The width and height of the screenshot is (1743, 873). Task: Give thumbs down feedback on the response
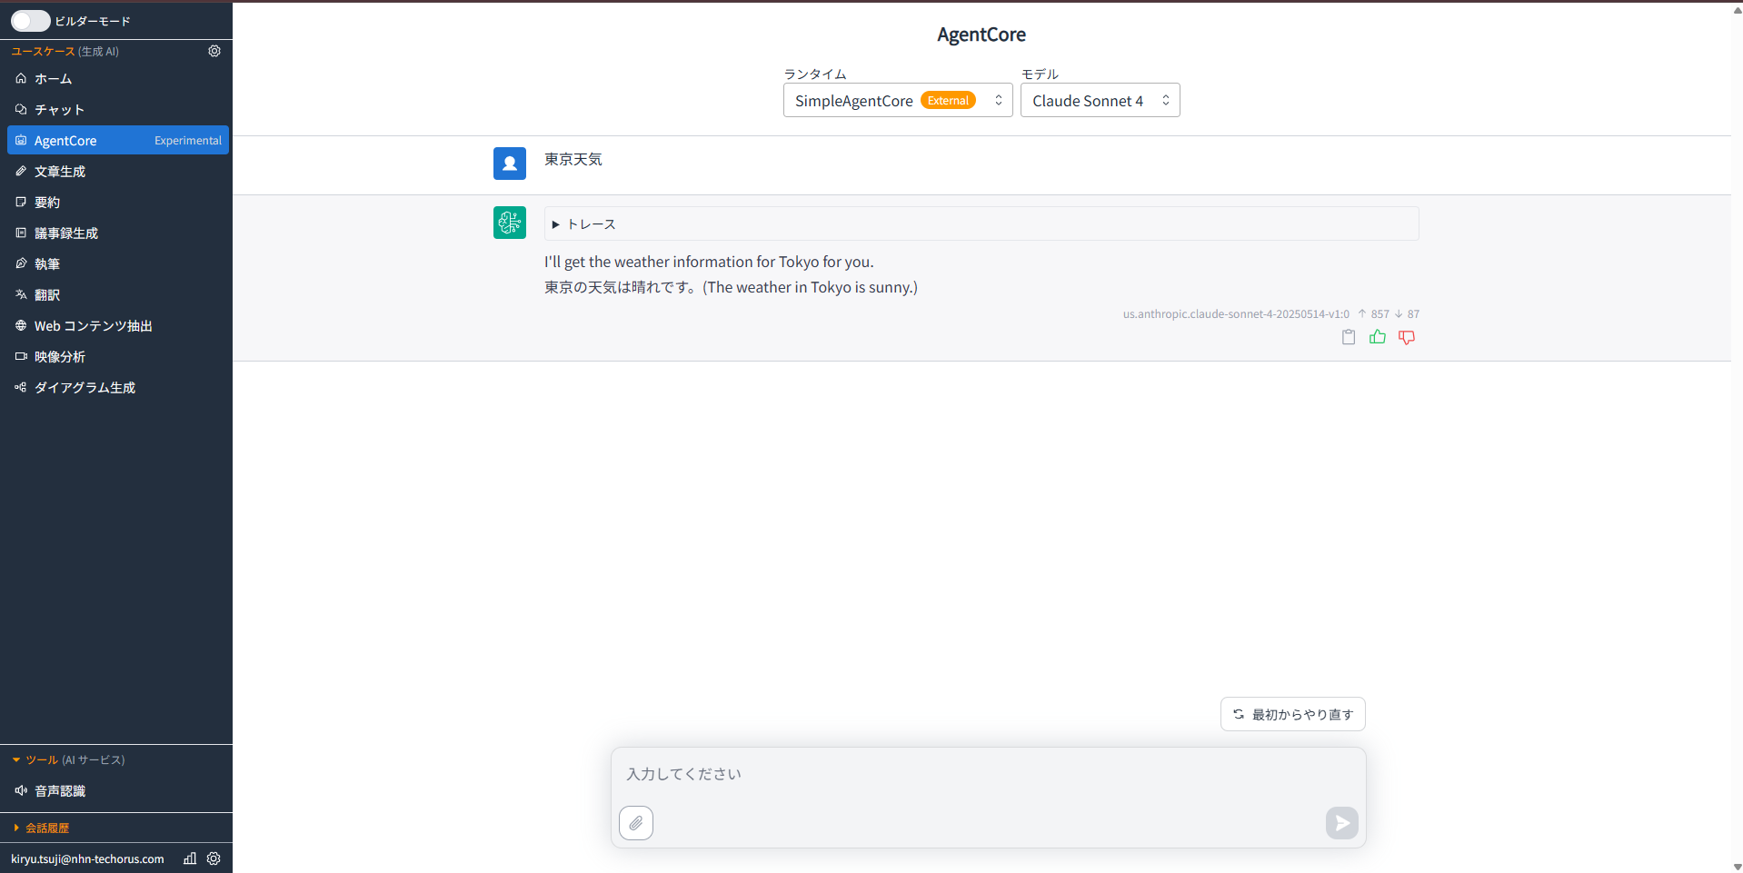tap(1407, 337)
